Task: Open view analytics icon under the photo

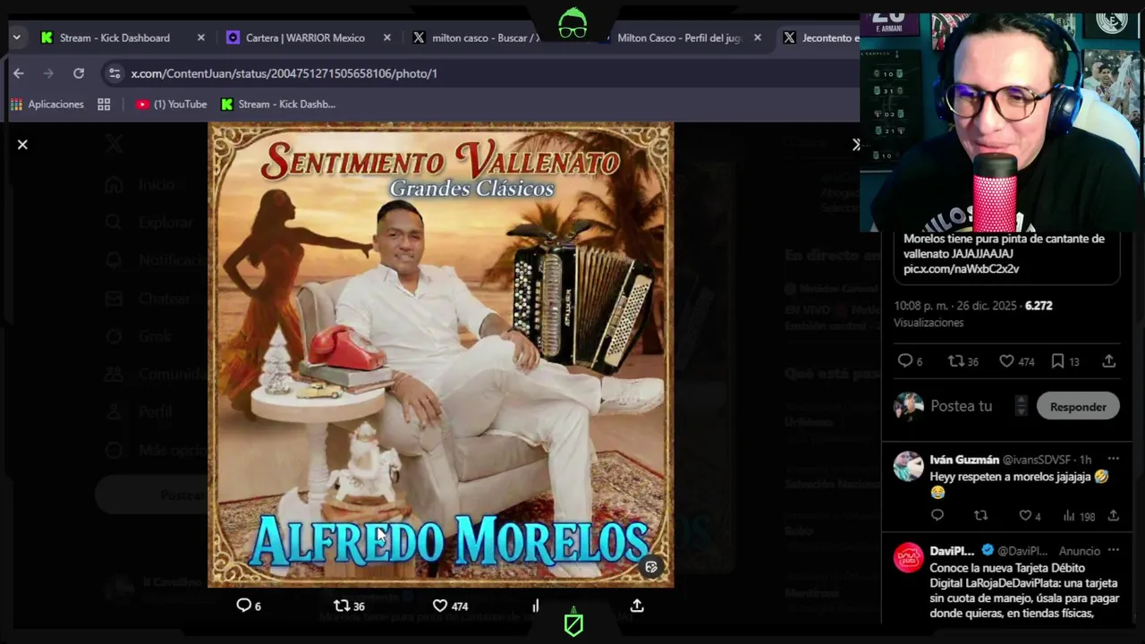Action: click(x=536, y=606)
